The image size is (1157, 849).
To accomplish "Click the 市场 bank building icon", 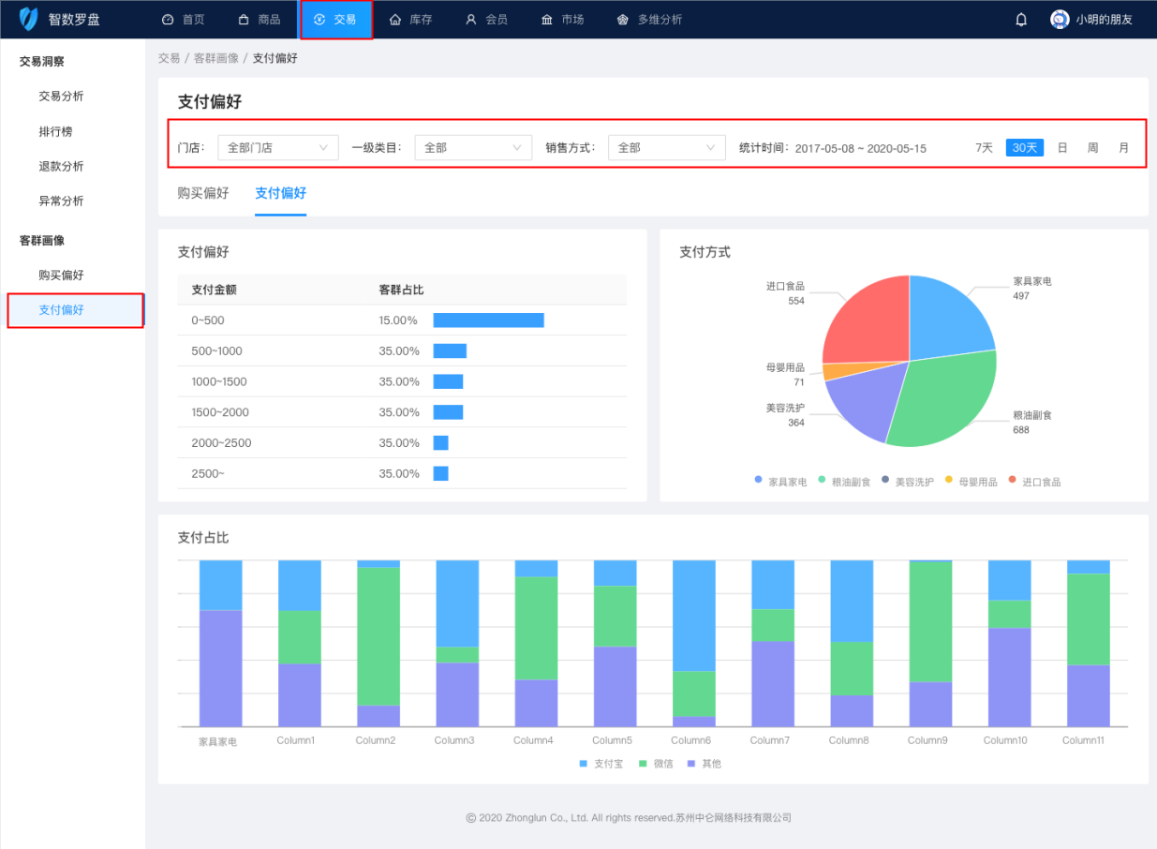I will (547, 20).
